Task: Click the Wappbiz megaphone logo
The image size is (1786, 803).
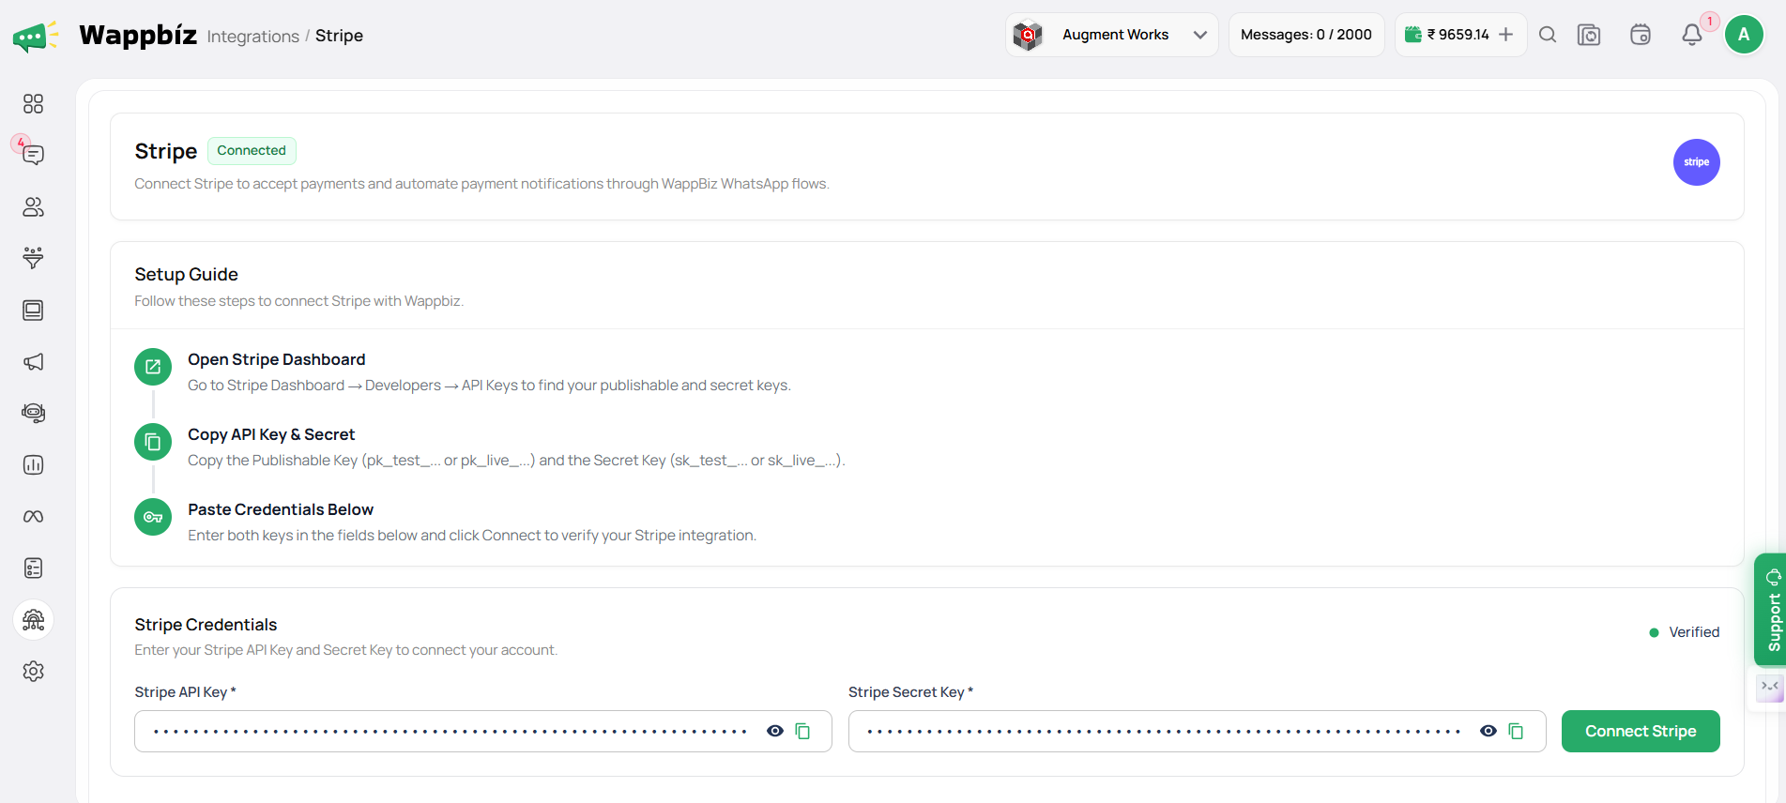Action: [x=36, y=37]
